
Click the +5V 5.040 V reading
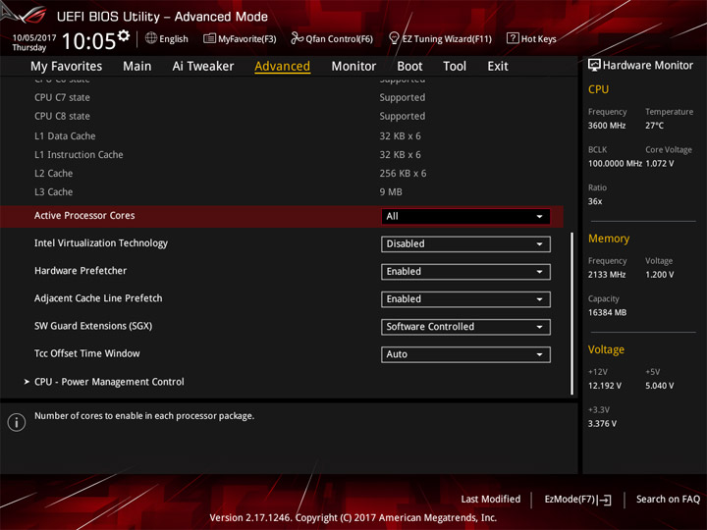[x=660, y=386]
